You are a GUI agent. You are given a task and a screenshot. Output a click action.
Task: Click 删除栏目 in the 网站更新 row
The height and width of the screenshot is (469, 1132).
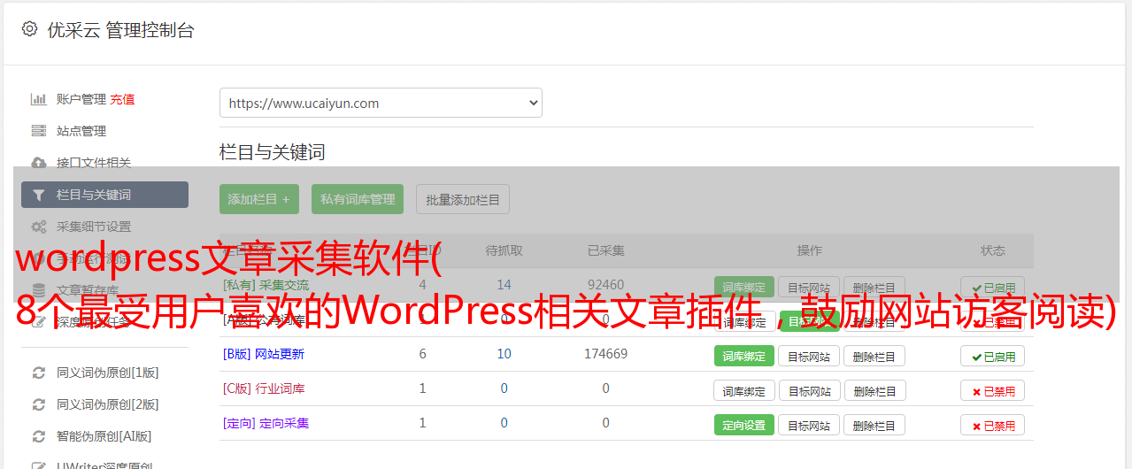pyautogui.click(x=874, y=356)
